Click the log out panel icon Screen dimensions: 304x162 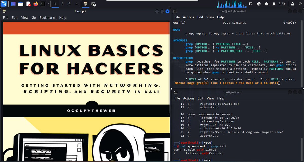300,4
